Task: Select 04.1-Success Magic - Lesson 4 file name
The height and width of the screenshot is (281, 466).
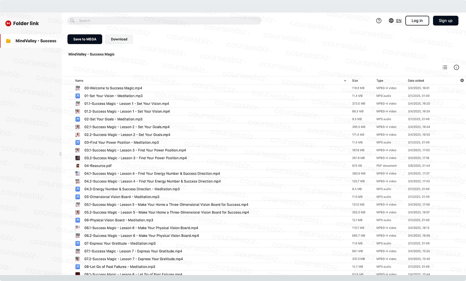Action: [152, 173]
